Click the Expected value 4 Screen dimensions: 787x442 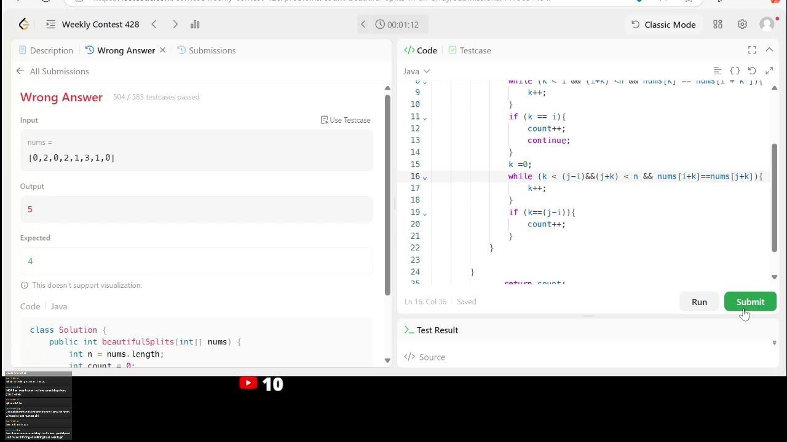point(30,261)
